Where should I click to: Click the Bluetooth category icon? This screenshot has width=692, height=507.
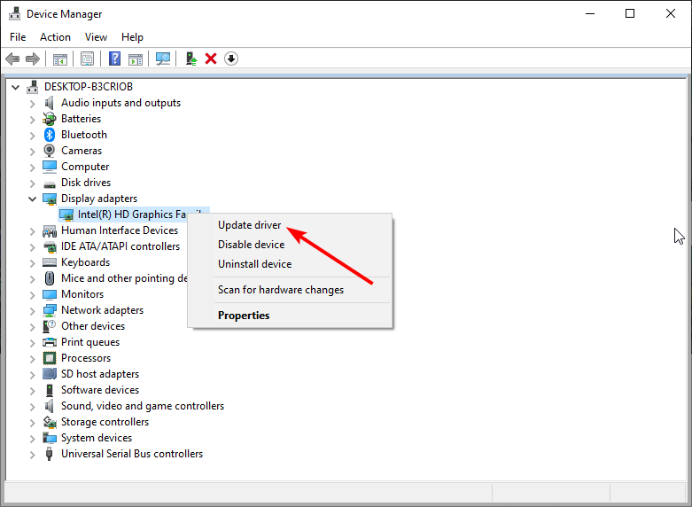pyautogui.click(x=50, y=135)
